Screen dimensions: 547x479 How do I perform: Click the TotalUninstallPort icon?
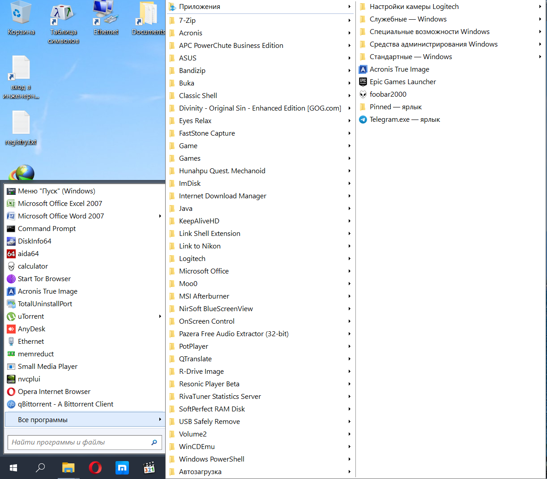point(11,304)
